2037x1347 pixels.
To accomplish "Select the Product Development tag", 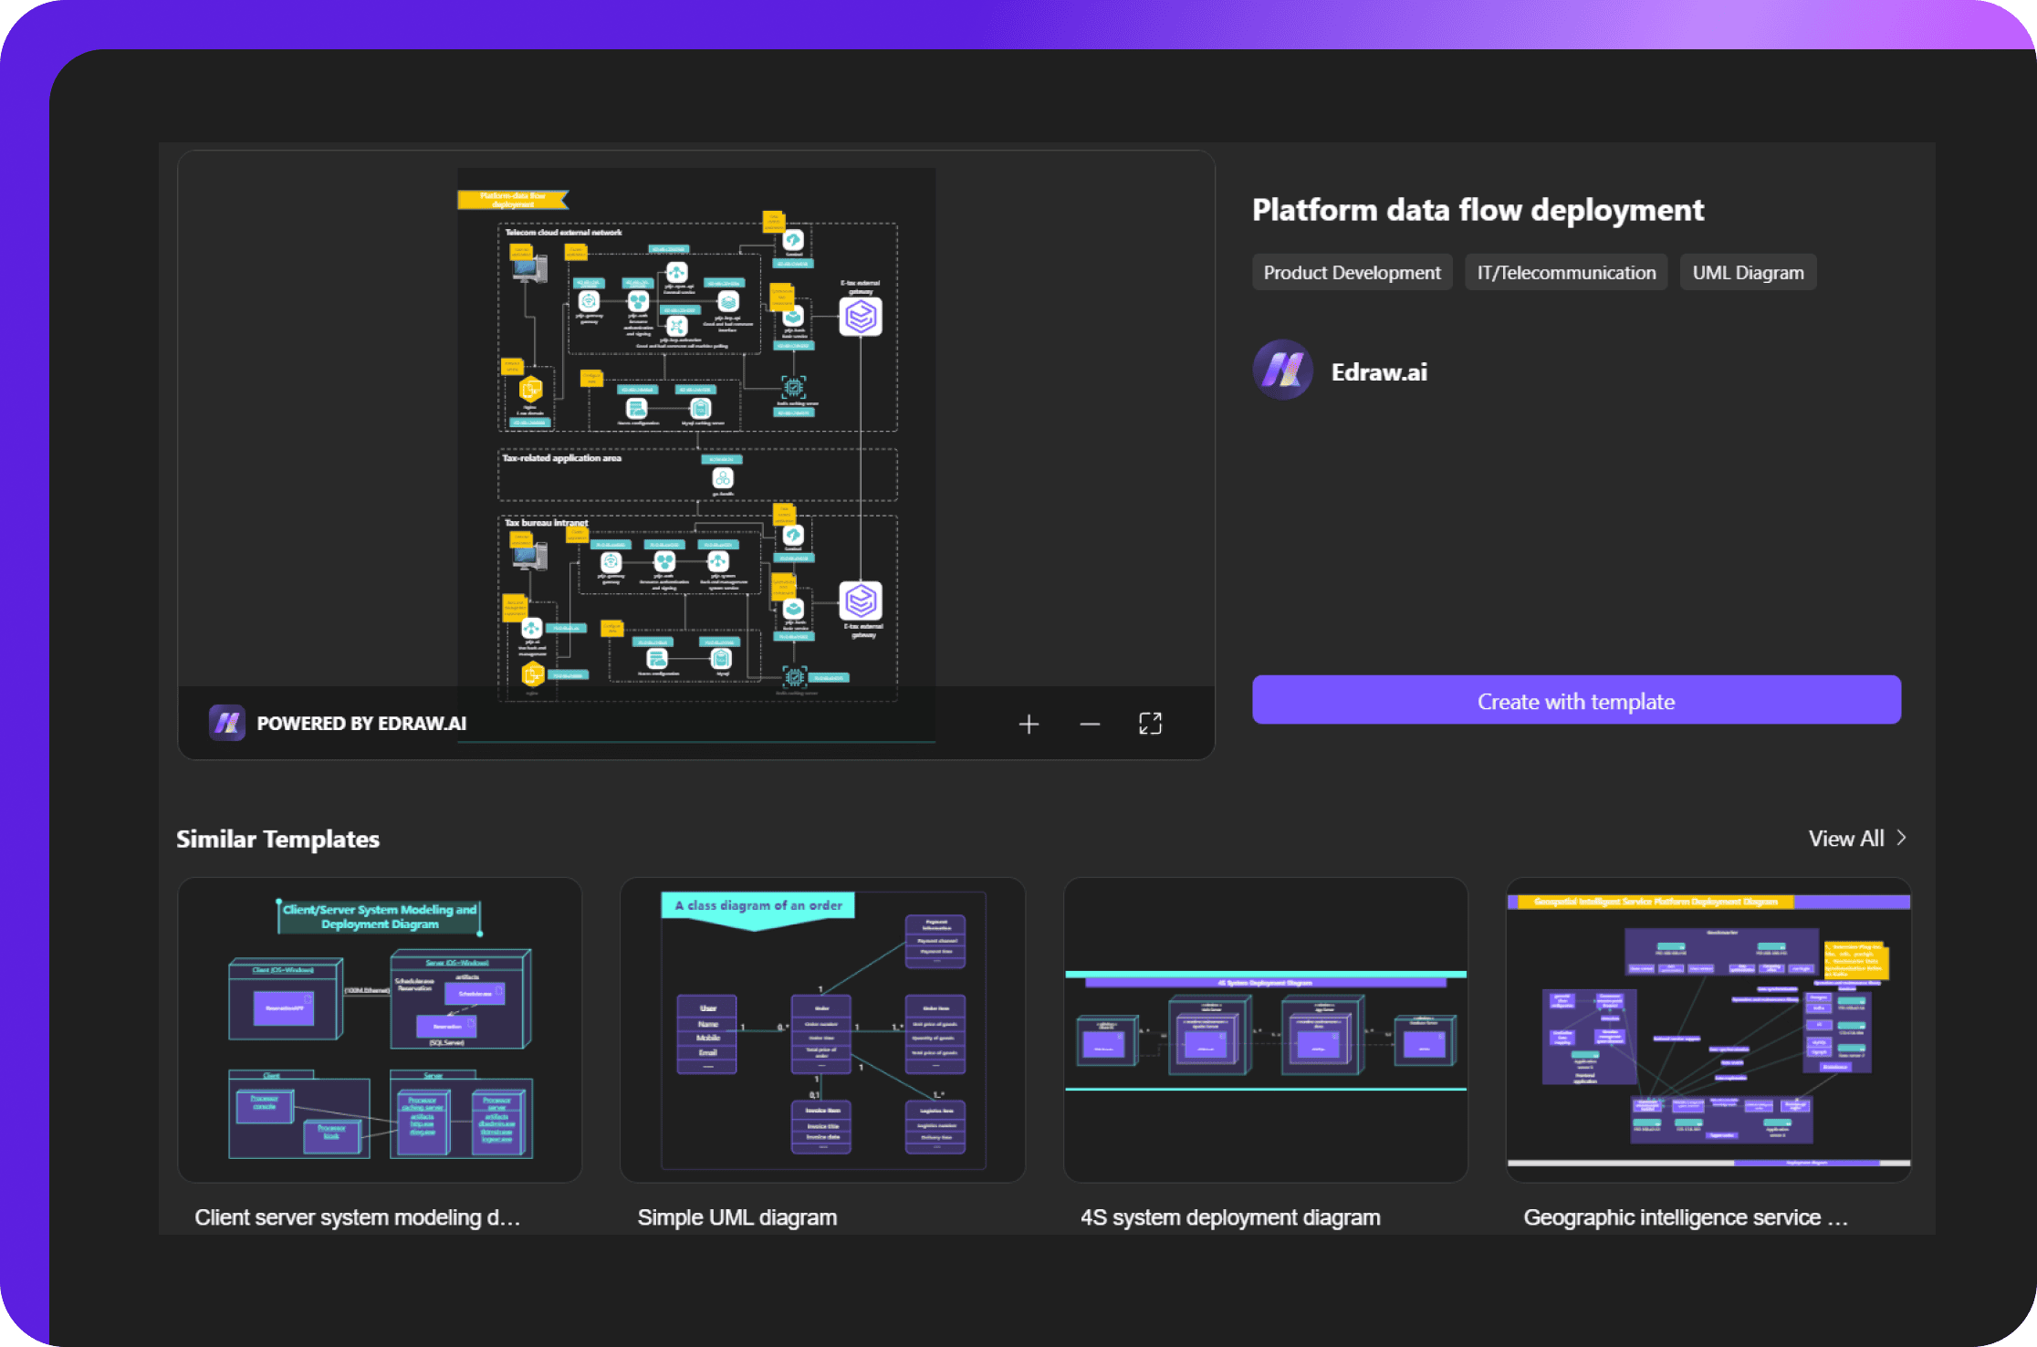I will tap(1352, 273).
